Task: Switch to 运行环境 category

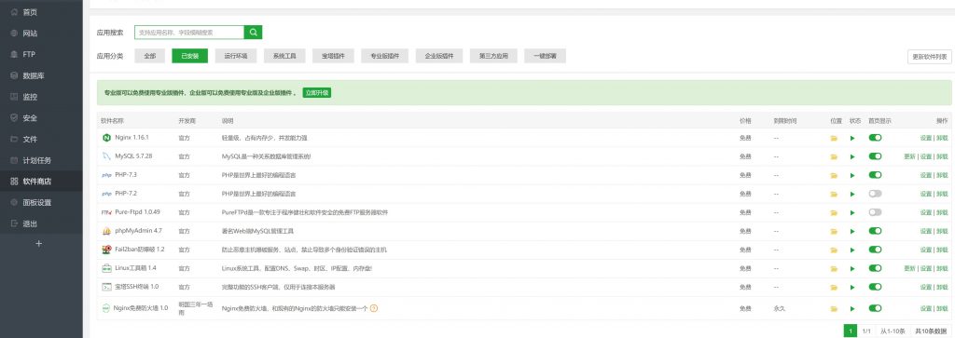Action: point(236,56)
